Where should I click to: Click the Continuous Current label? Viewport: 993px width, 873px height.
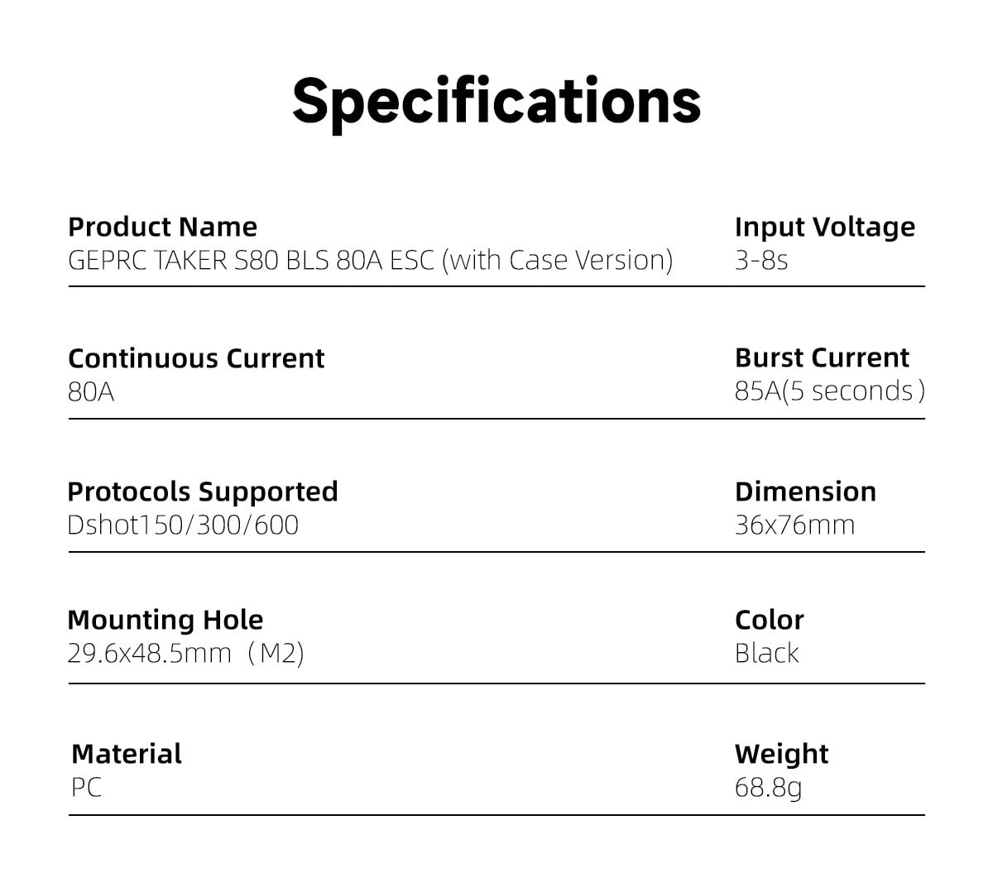196,358
